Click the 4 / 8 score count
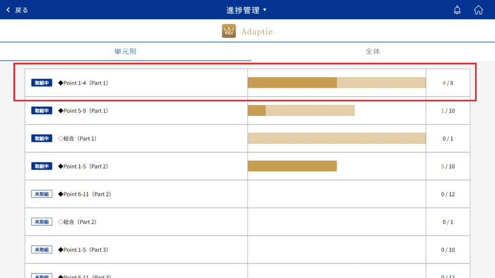Viewport: 495px width, 278px height. click(x=448, y=83)
